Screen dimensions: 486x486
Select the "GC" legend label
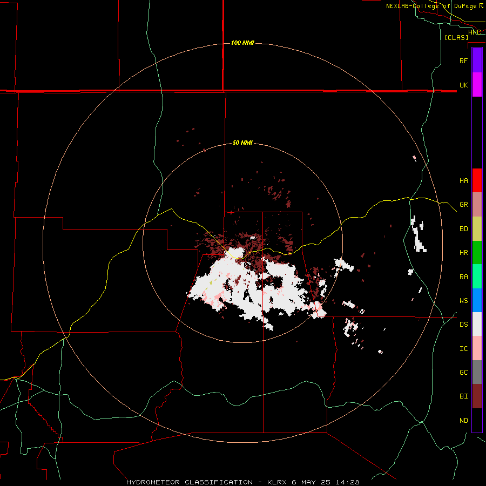(463, 373)
